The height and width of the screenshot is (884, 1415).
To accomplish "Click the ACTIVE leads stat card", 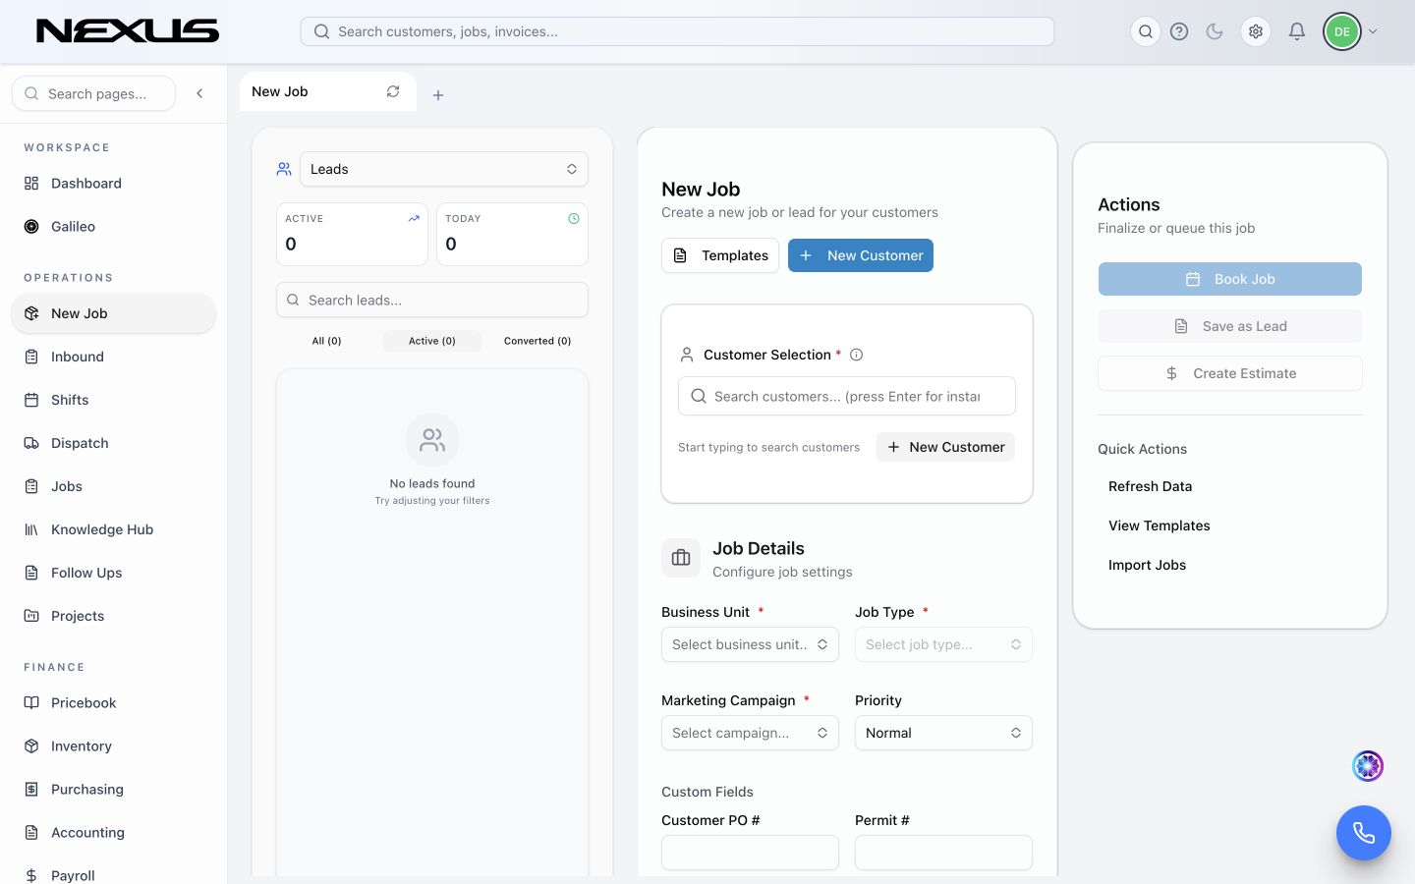I will click(x=352, y=234).
